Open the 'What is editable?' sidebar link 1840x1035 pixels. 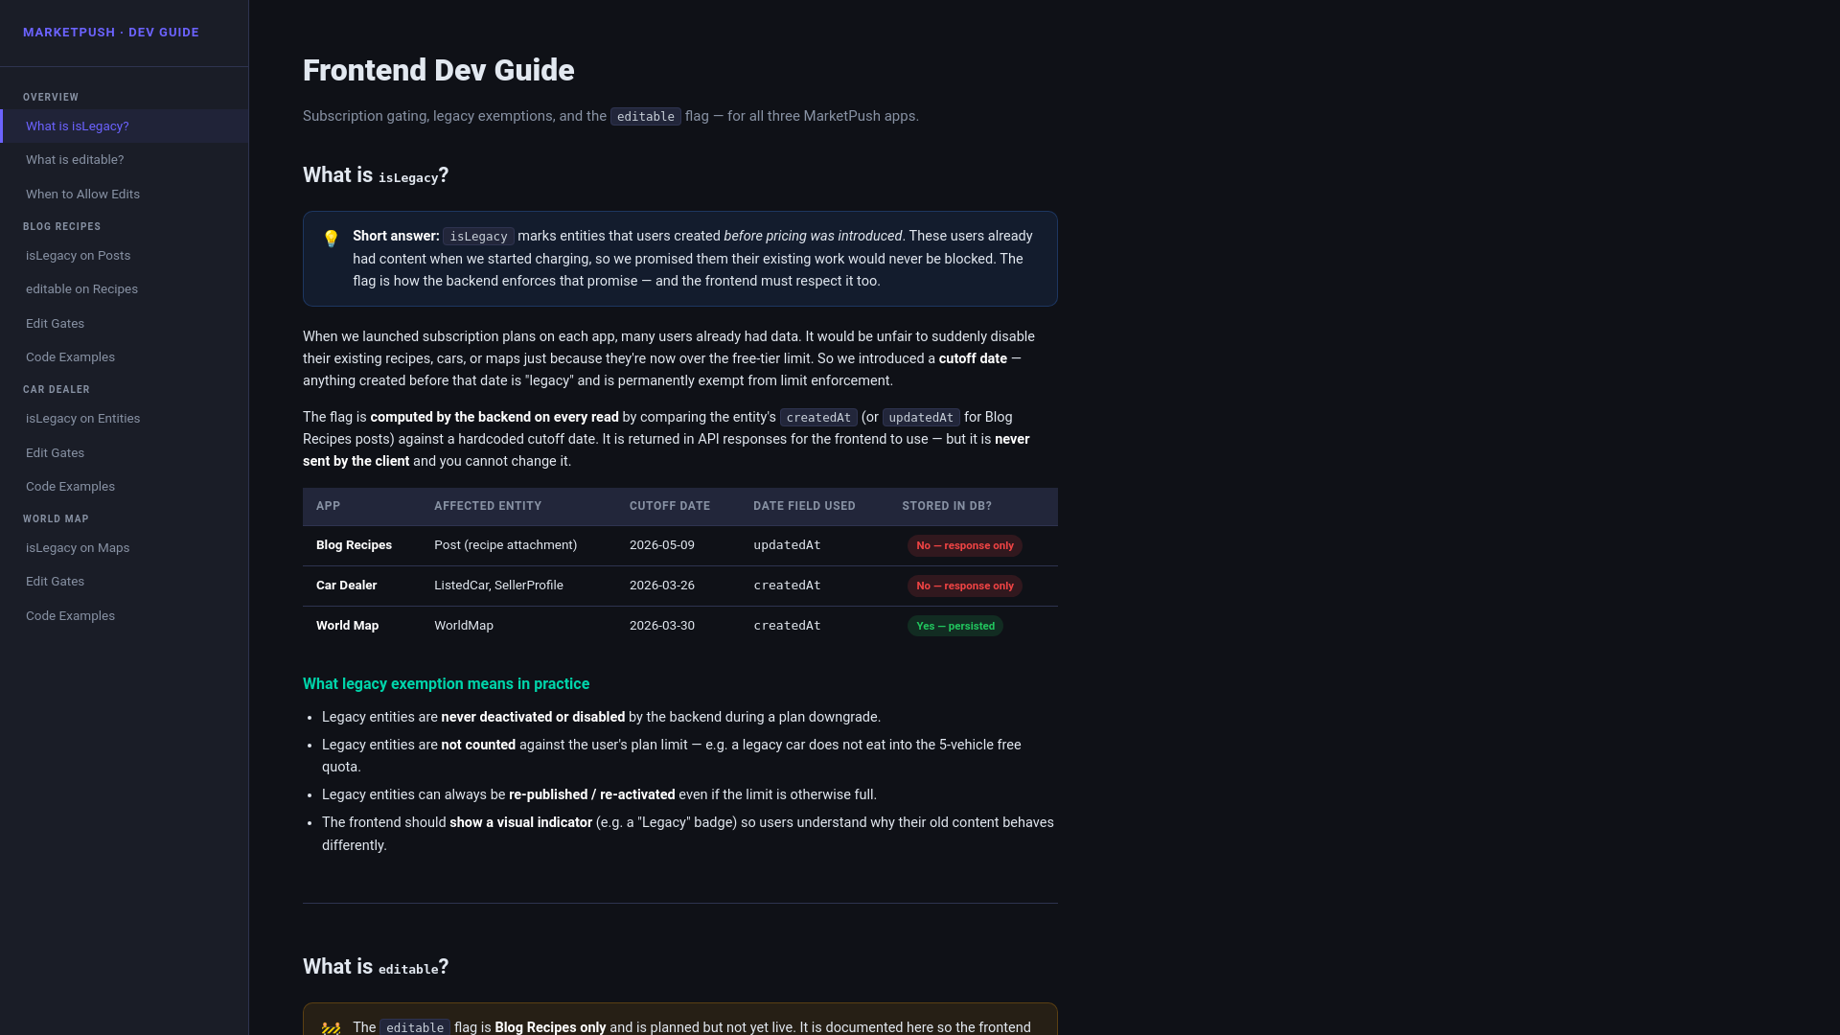point(125,160)
